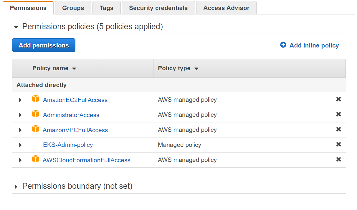This screenshot has width=357, height=210.
Task: Open the Security credentials tab
Action: (x=158, y=8)
